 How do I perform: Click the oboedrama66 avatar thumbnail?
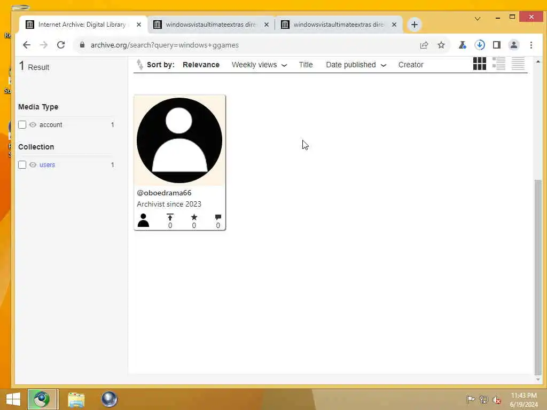tap(179, 140)
